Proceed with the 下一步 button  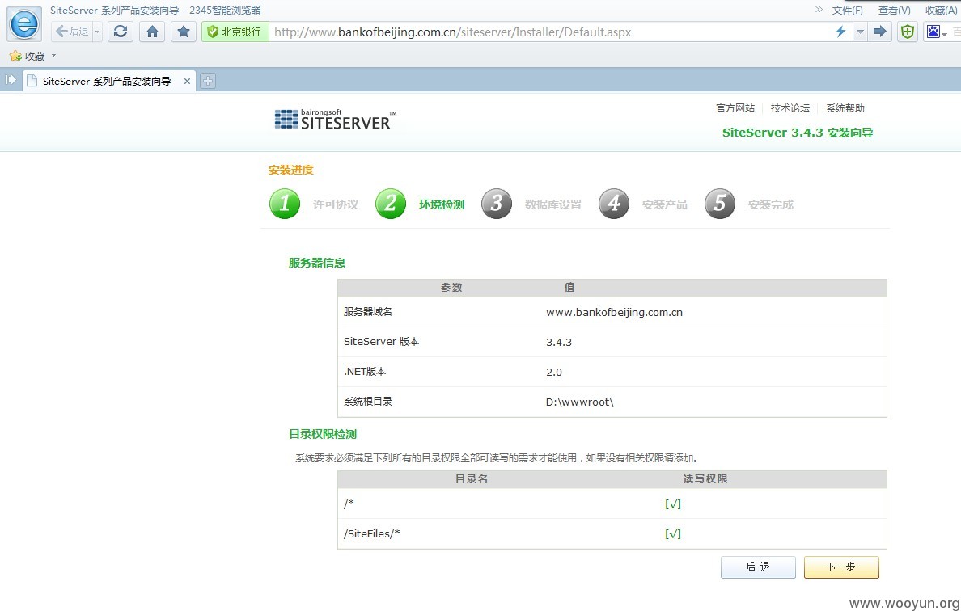[841, 567]
